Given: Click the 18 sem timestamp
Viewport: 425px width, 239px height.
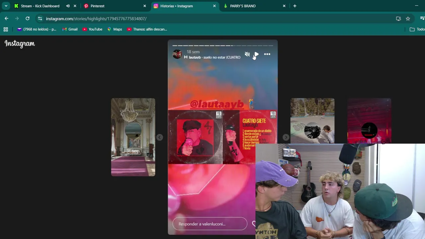Looking at the screenshot, I should click(x=193, y=52).
